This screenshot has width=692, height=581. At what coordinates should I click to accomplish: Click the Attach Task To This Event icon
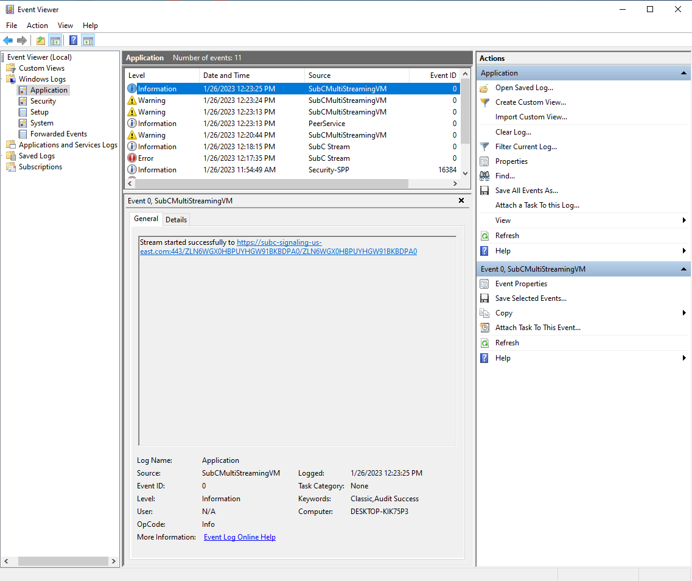[x=484, y=328]
